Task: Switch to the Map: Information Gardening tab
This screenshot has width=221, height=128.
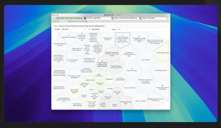Action: tap(126, 18)
